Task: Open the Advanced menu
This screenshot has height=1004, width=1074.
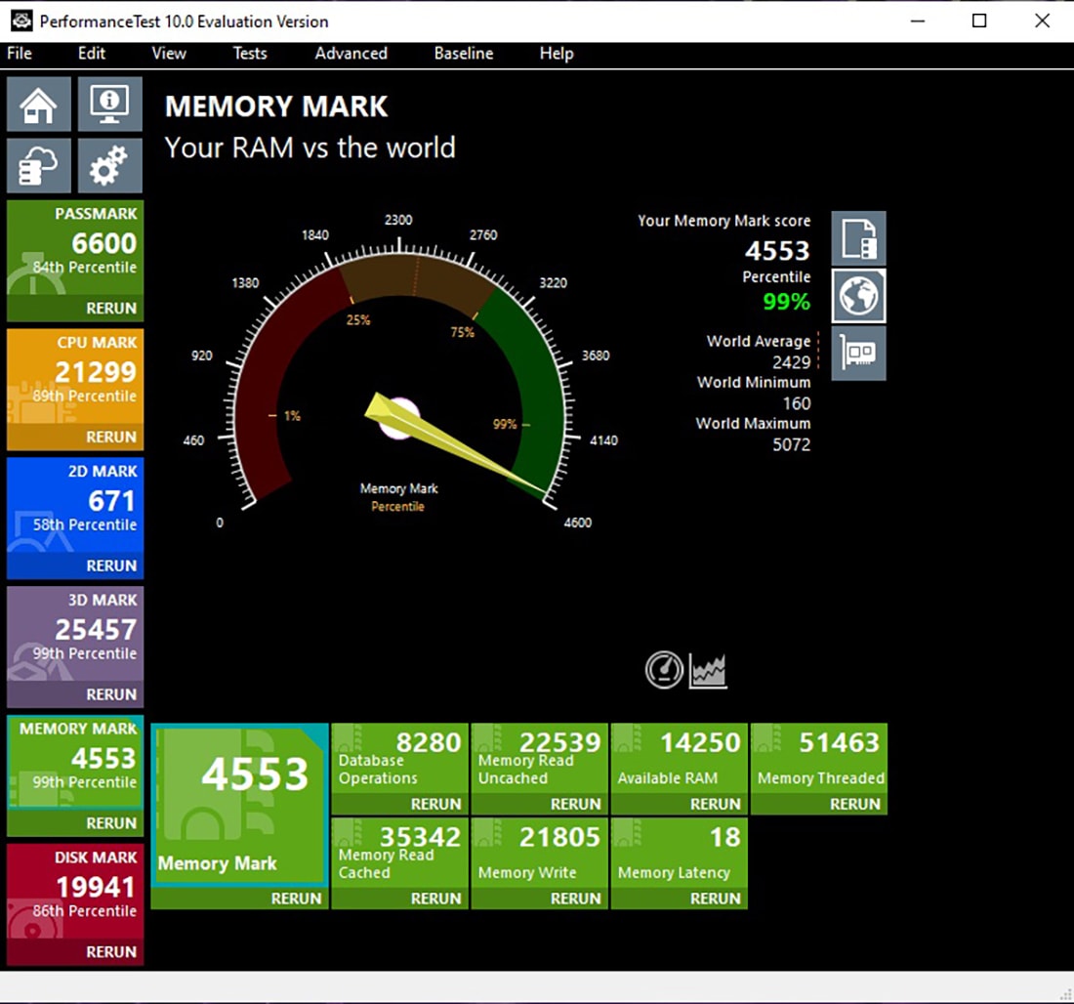Action: (x=351, y=54)
